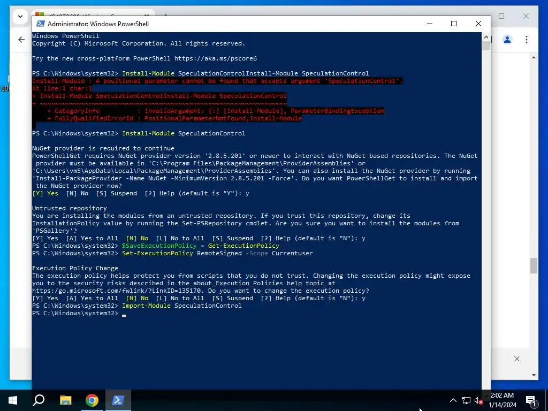Click the date 1/14/2024 in the tray
The image size is (548, 411).
[x=502, y=405]
